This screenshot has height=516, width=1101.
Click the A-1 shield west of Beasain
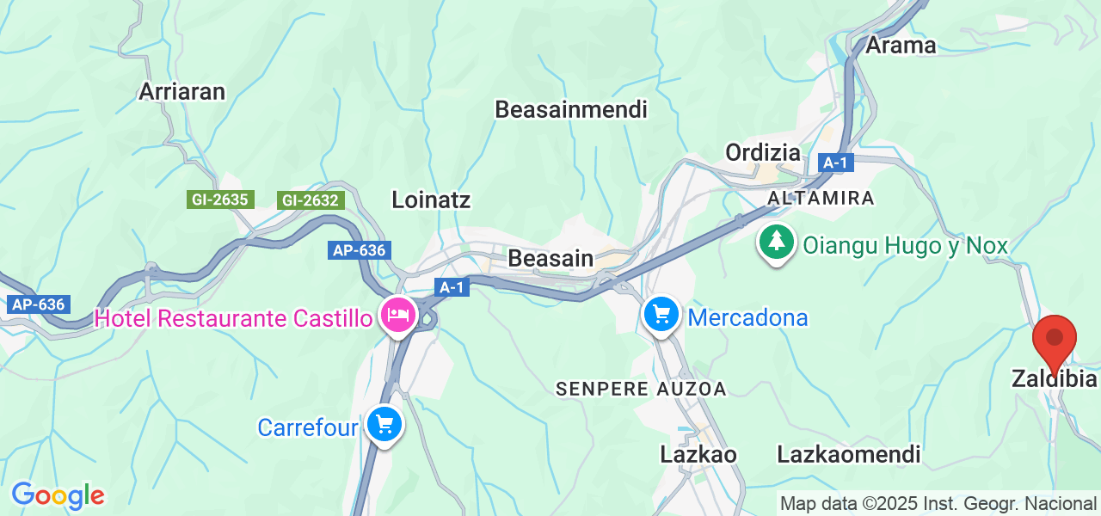coord(452,287)
